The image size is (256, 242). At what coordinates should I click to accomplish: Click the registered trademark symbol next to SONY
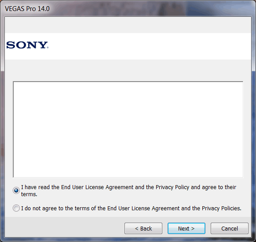(x=48, y=48)
